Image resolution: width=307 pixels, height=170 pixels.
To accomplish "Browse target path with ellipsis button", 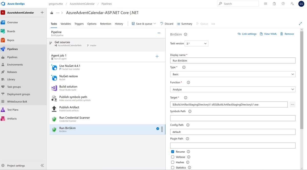I will [293, 104].
